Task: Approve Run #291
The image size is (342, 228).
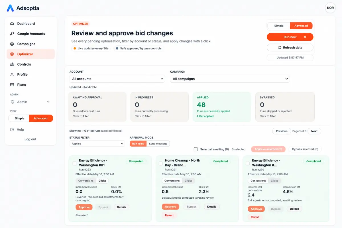Action: [170, 207]
